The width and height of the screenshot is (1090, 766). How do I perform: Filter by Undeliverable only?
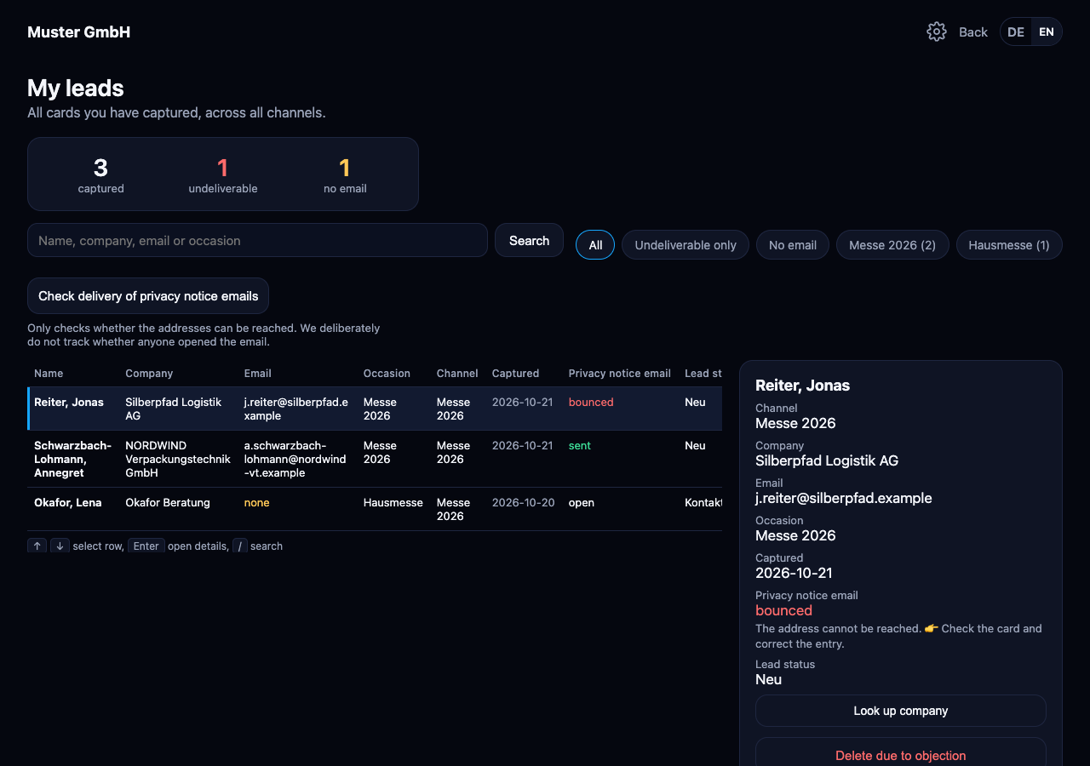pos(686,245)
